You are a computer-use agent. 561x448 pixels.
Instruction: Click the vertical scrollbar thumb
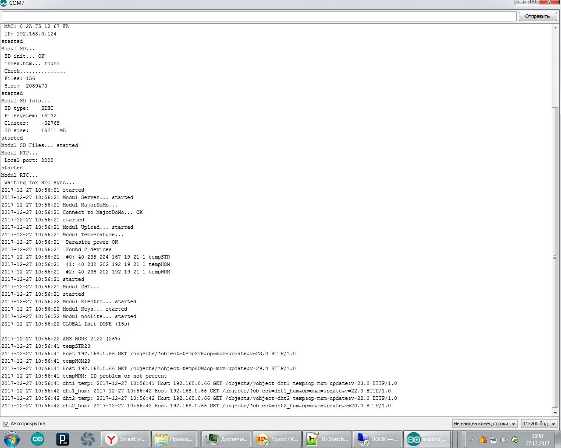pyautogui.click(x=555, y=257)
